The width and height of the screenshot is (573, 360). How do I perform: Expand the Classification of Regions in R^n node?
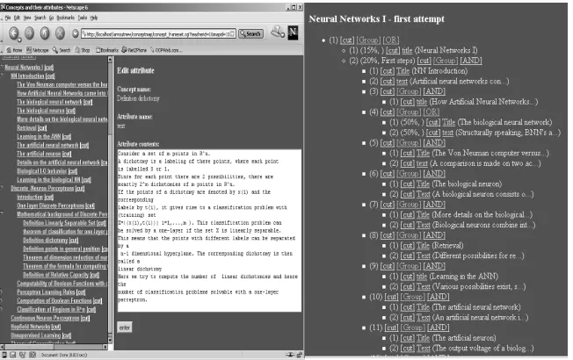coord(2,309)
